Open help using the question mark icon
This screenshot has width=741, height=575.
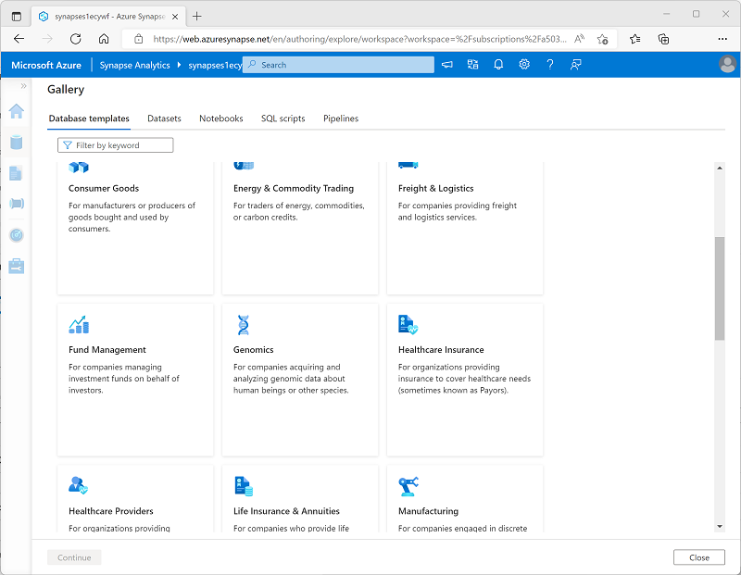[x=550, y=64]
